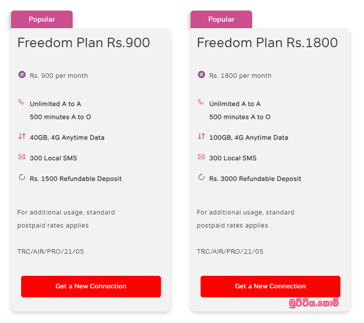Click the 40GB, 4G Anytime Data text
The height and width of the screenshot is (323, 364).
(x=67, y=138)
